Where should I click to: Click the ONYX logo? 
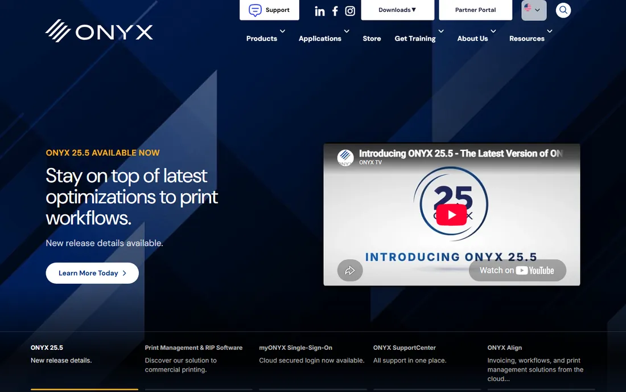click(x=99, y=31)
